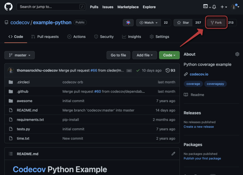This screenshot has width=243, height=175.
Task: Open the master branch dropdown
Action: pyautogui.click(x=20, y=55)
